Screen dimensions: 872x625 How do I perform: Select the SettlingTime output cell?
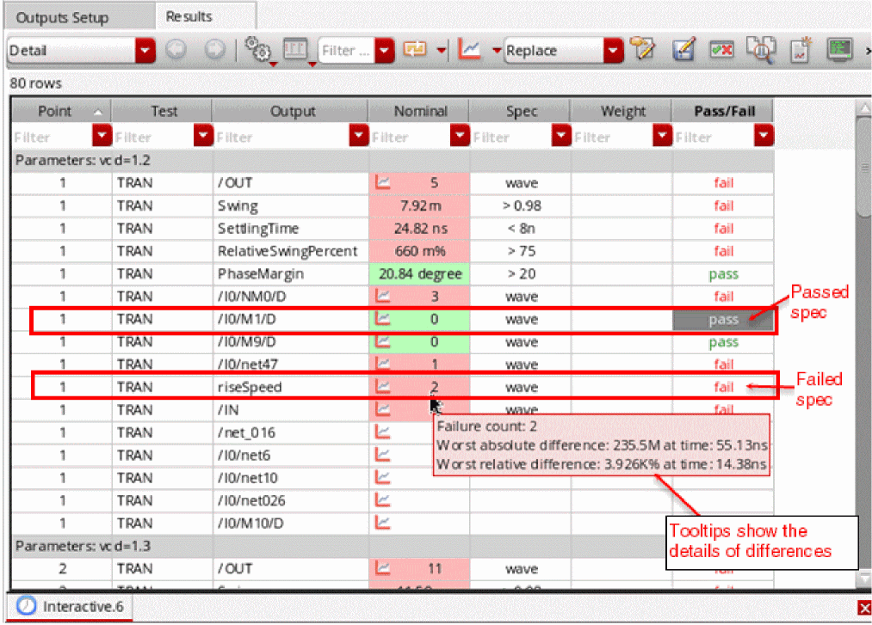(x=291, y=229)
